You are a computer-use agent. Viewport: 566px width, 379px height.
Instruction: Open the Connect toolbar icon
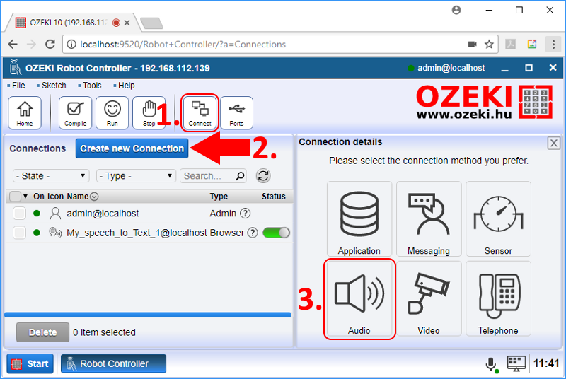tap(200, 112)
